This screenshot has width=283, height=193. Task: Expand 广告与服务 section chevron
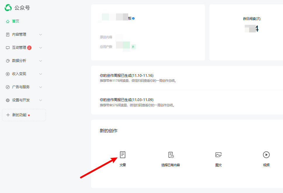pyautogui.click(x=41, y=87)
